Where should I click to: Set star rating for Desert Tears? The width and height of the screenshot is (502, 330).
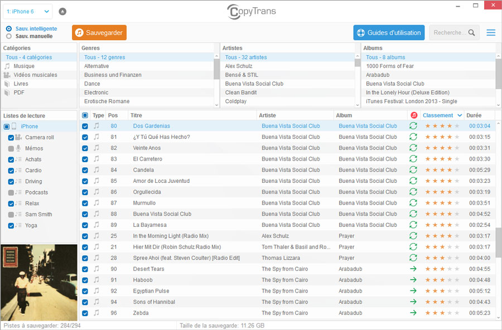[x=442, y=269]
